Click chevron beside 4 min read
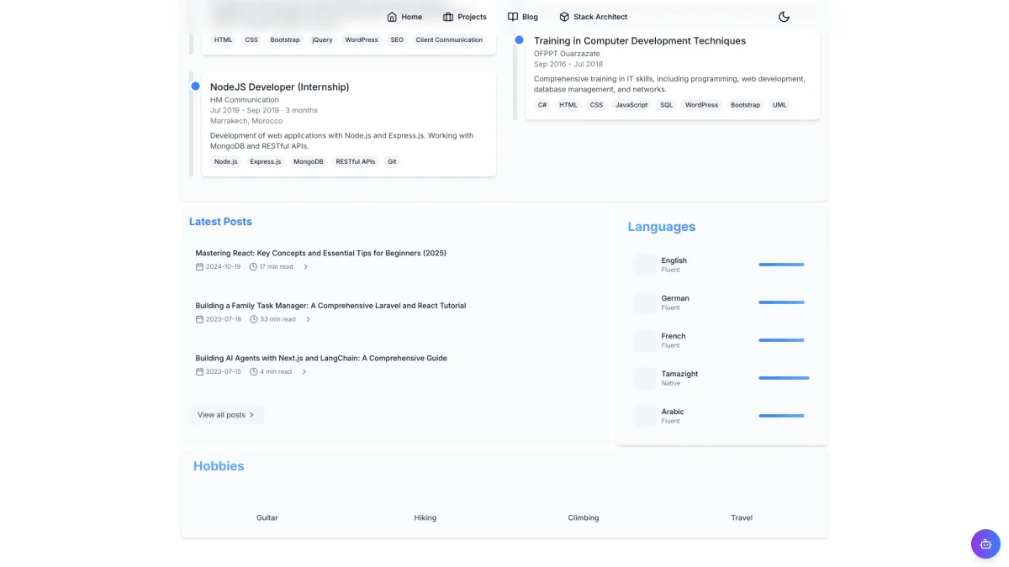Screen dimensions: 1009x567 [304, 372]
